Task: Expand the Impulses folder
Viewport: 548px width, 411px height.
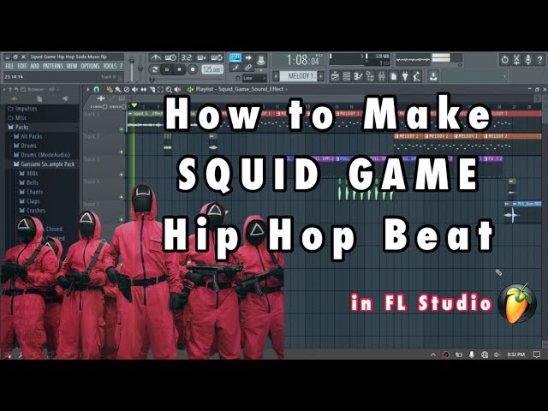Action: [x=23, y=109]
